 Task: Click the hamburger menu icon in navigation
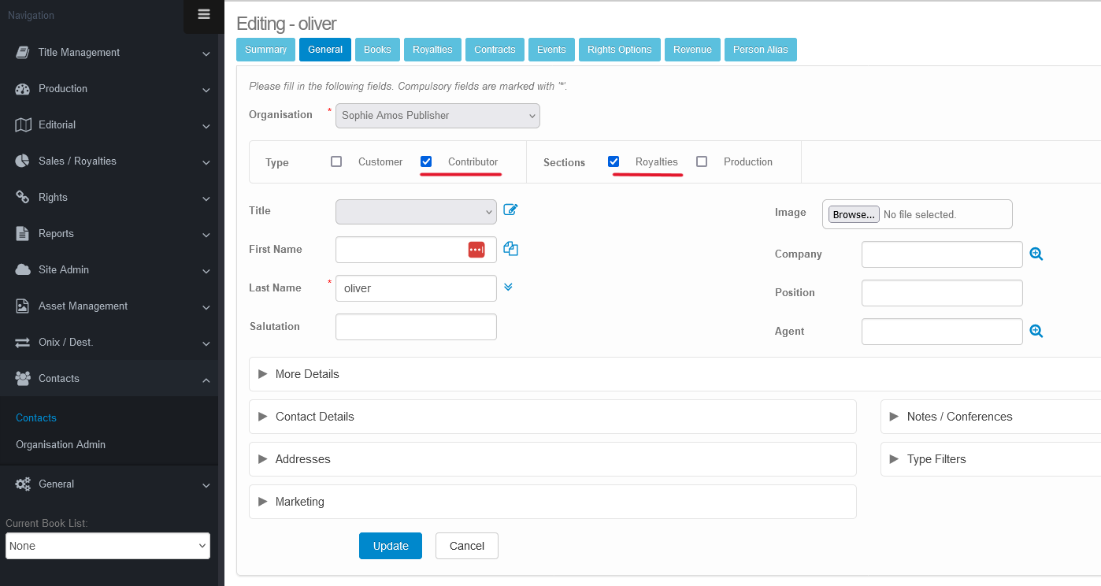point(204,14)
